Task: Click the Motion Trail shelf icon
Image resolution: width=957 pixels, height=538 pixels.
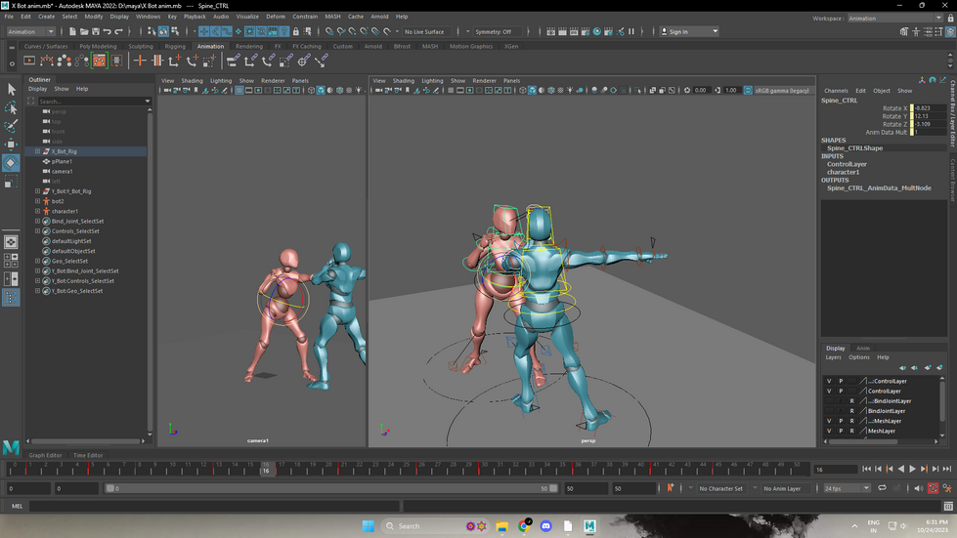Action: coord(46,61)
